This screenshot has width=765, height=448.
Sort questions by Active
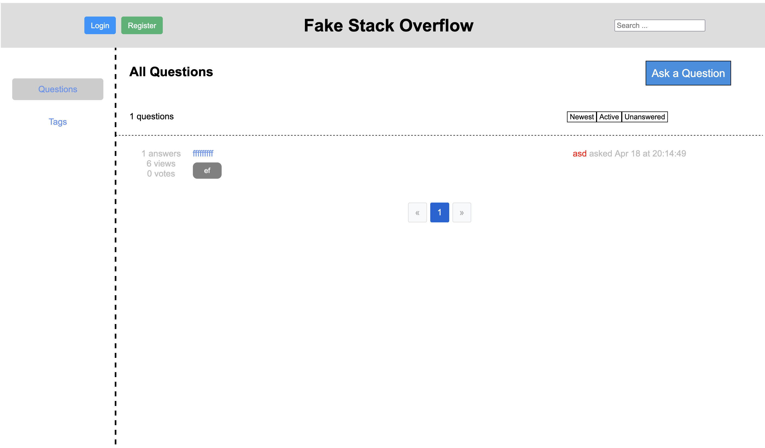[609, 117]
